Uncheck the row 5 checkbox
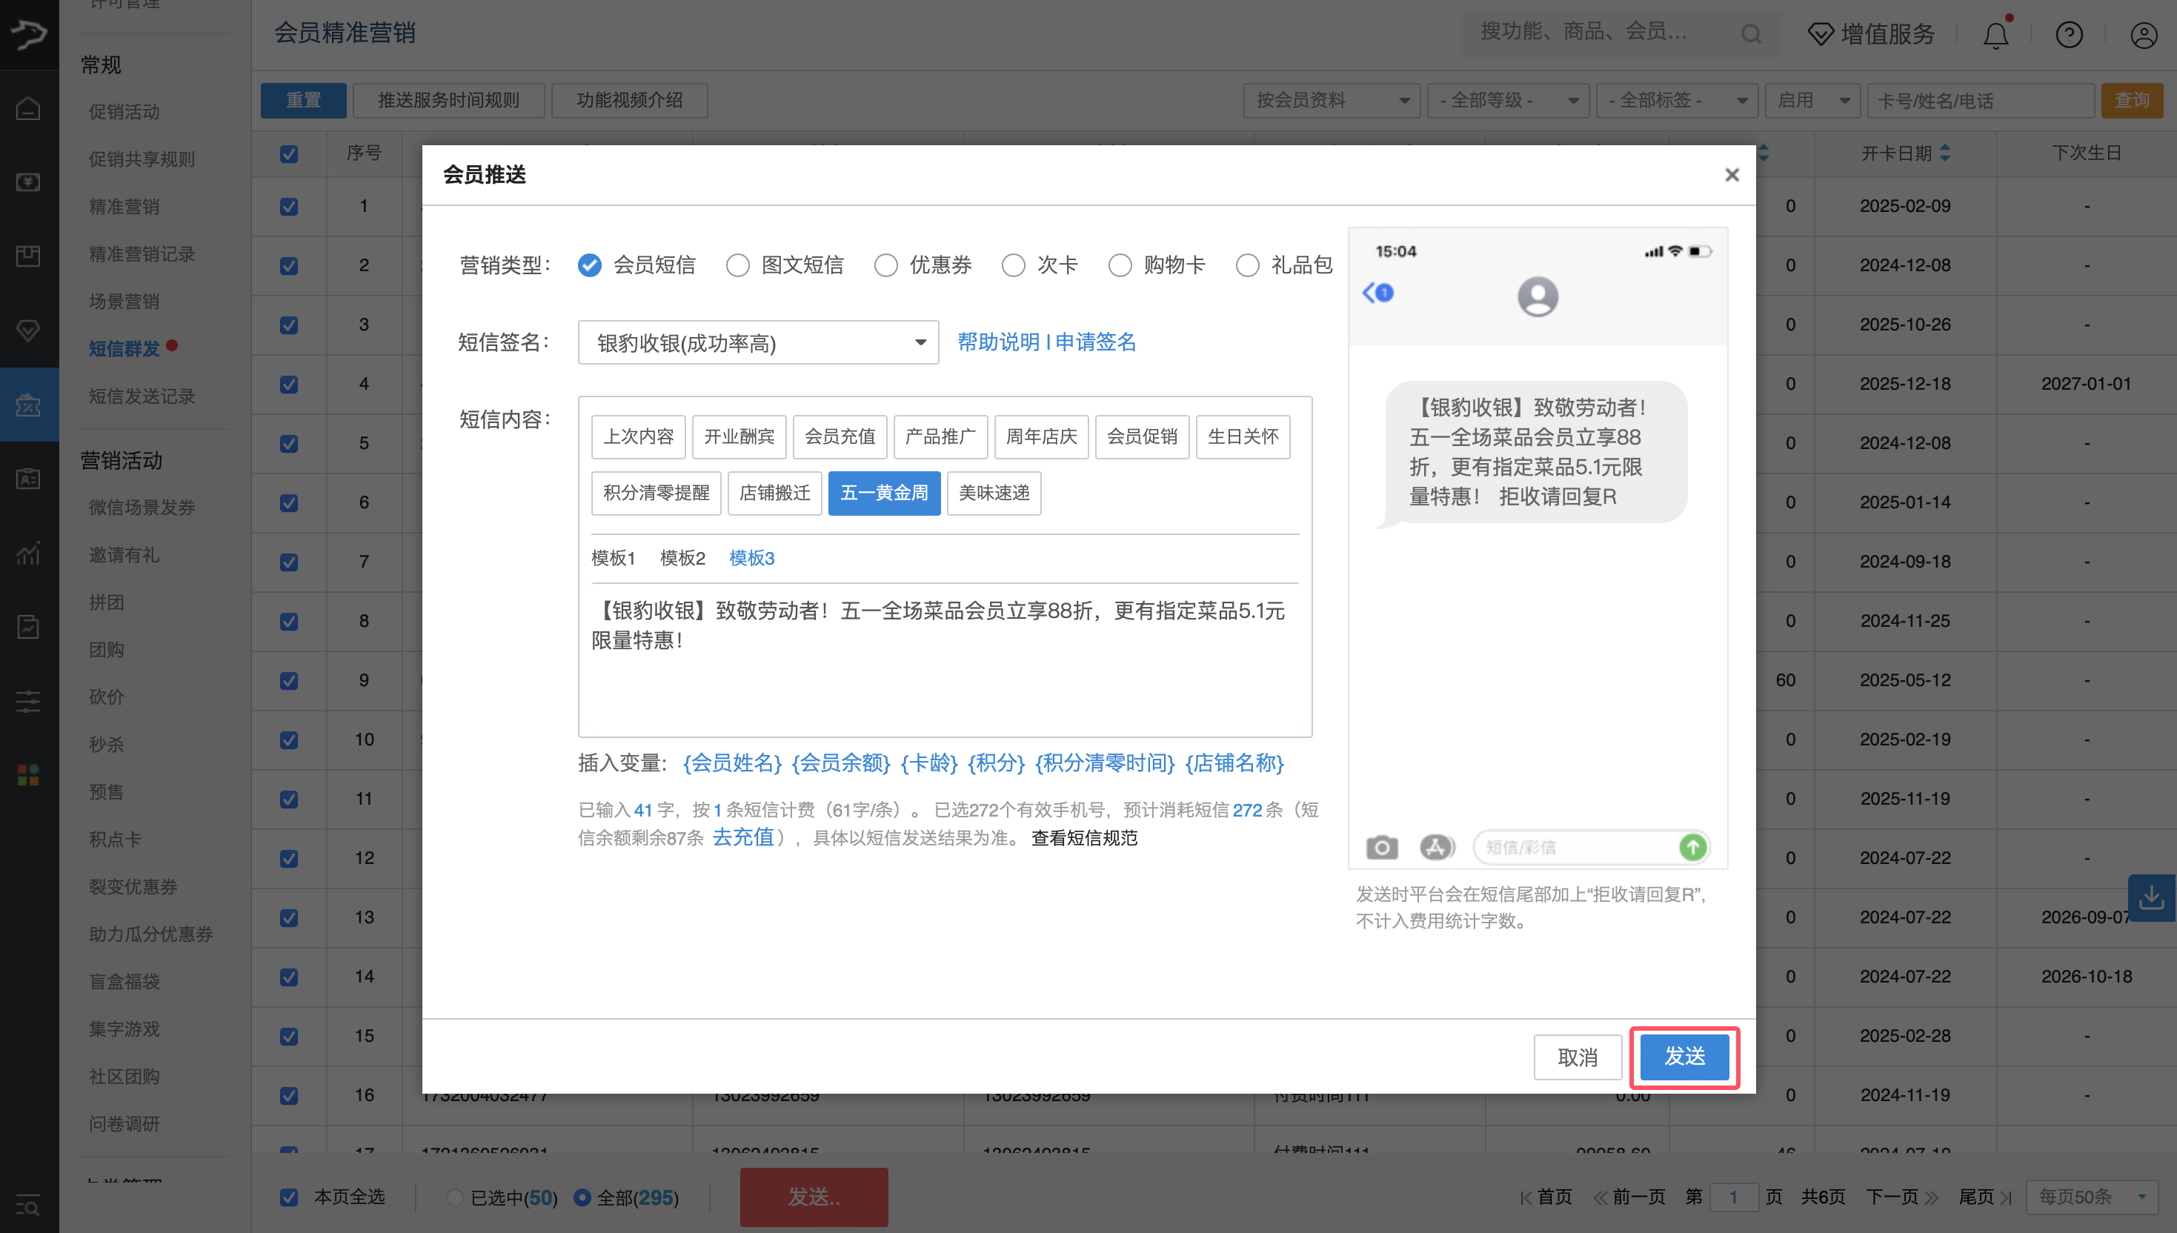 [289, 444]
